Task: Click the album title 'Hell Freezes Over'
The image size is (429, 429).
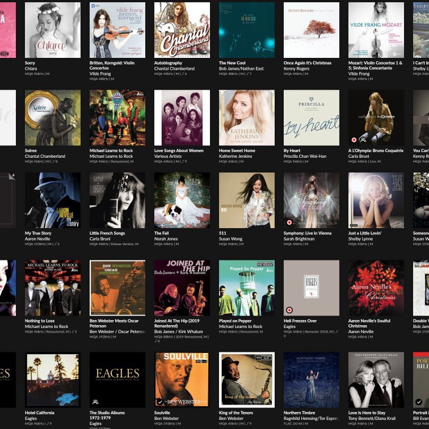Action: [x=300, y=321]
